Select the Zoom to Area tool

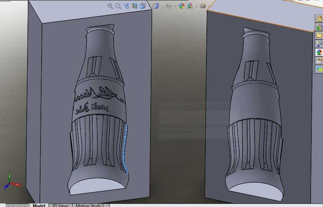118,6
